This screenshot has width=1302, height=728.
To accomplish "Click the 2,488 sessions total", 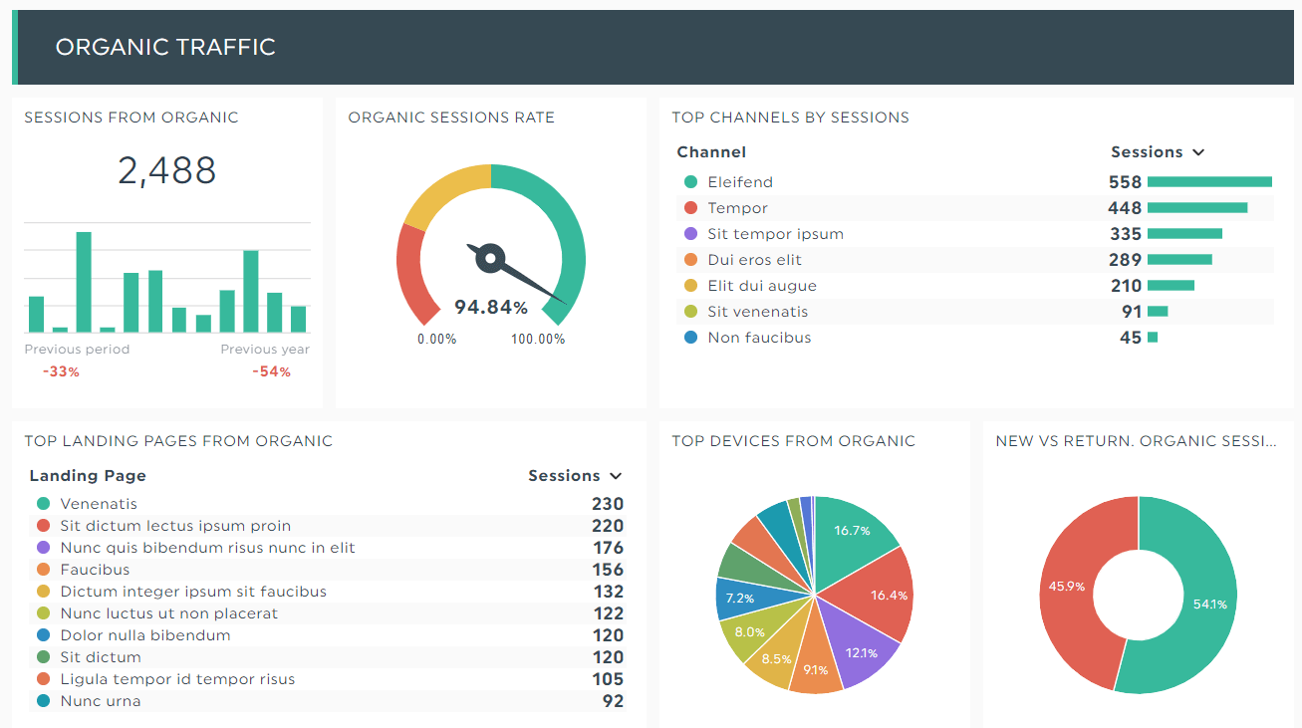I will point(167,171).
